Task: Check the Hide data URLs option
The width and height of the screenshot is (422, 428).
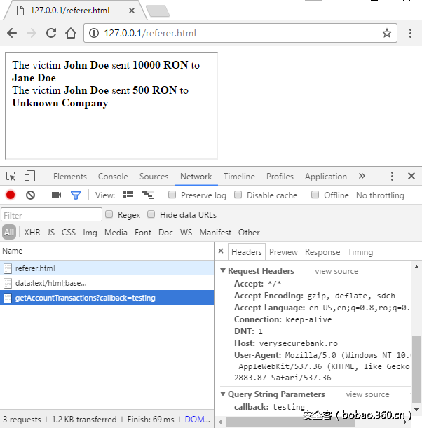Action: click(151, 215)
